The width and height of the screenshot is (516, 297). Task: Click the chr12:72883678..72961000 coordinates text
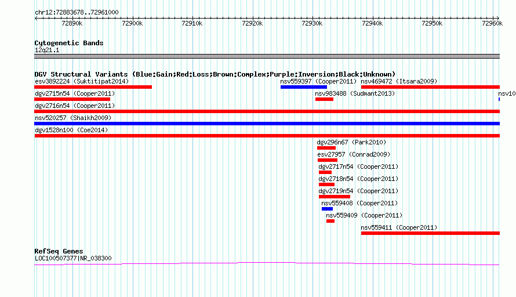pyautogui.click(x=77, y=13)
